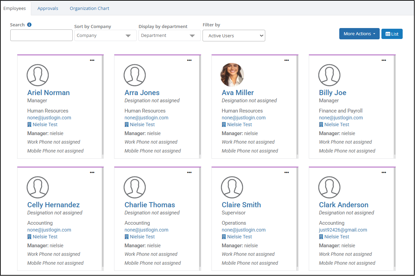This screenshot has height=276, width=415.
Task: Click Finance and Payroll department on Billy Joe's card
Action: [341, 111]
